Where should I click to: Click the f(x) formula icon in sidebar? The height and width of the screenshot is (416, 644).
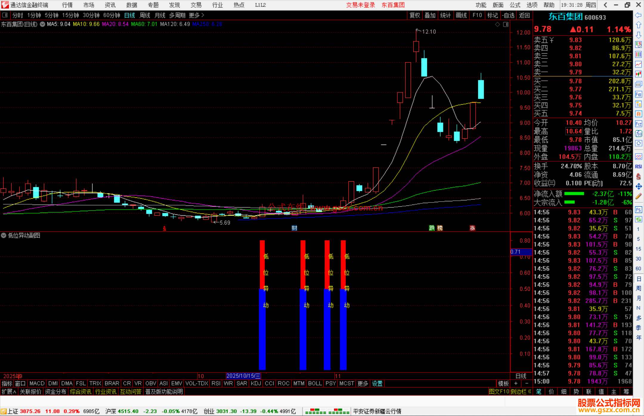[x=638, y=134]
